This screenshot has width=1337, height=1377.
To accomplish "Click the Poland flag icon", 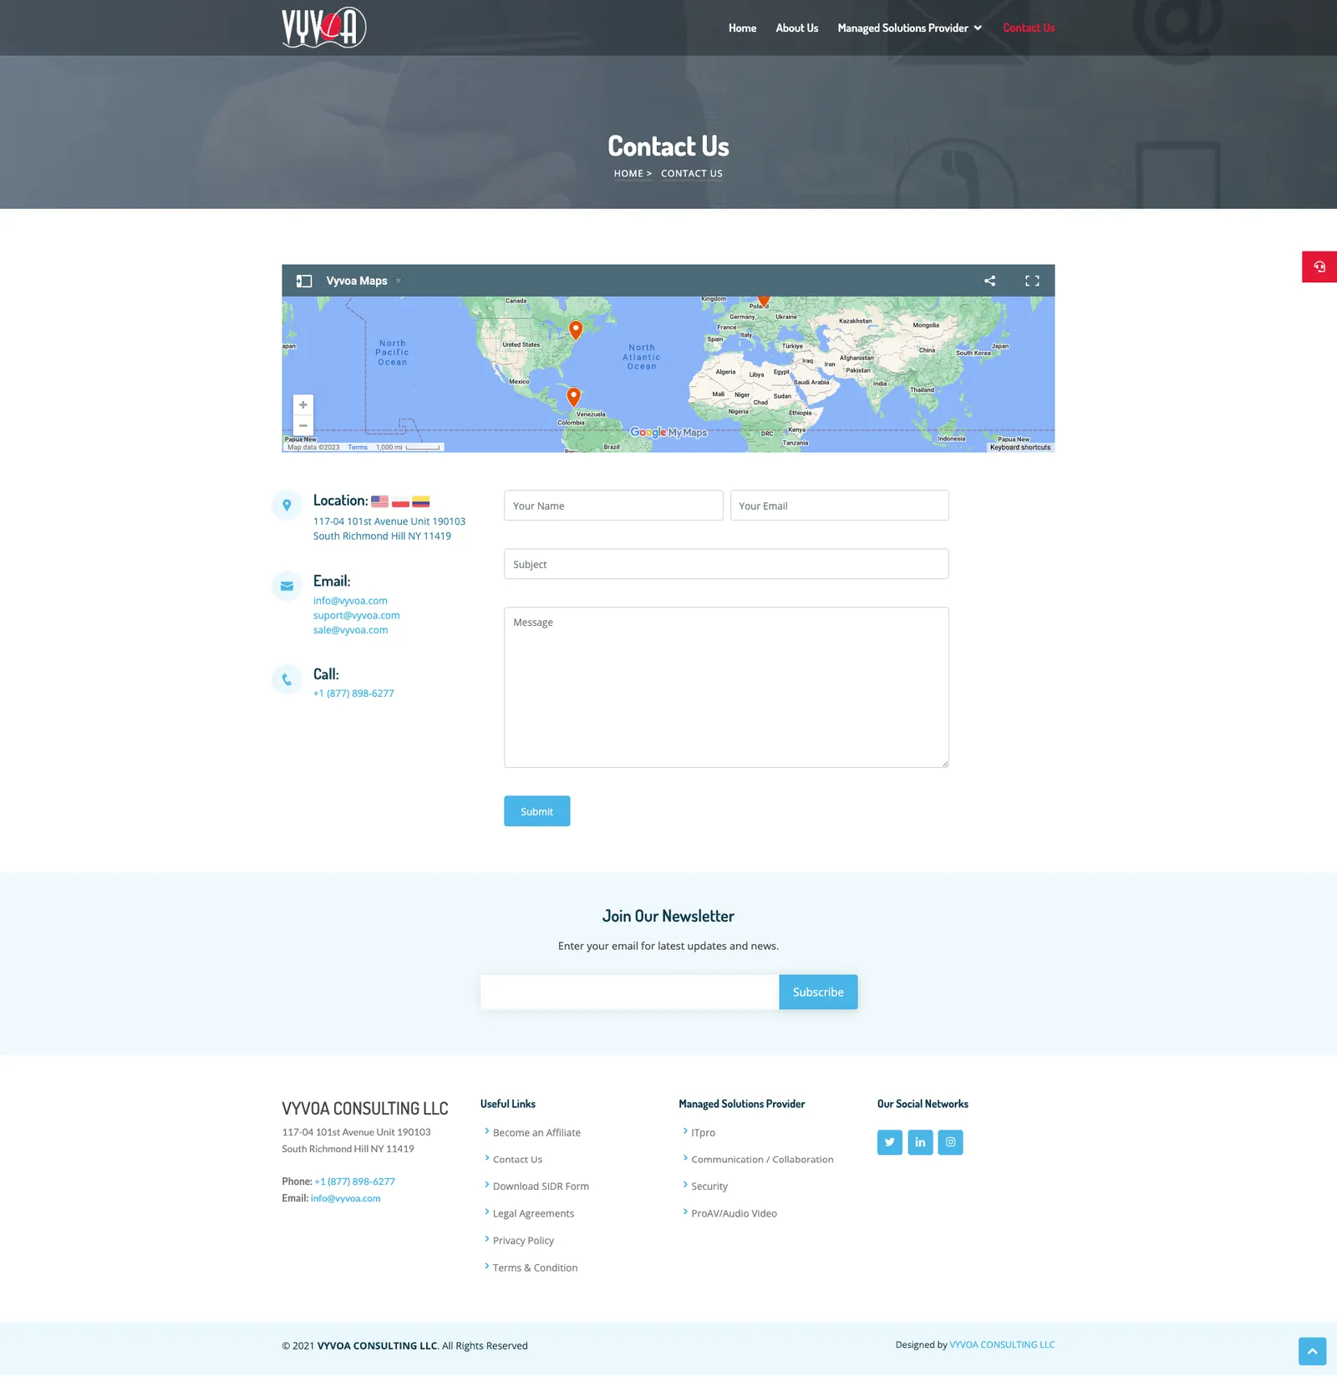I will [x=400, y=501].
